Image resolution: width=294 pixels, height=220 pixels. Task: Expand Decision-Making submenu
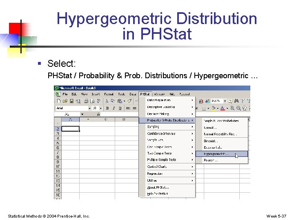pyautogui.click(x=167, y=114)
